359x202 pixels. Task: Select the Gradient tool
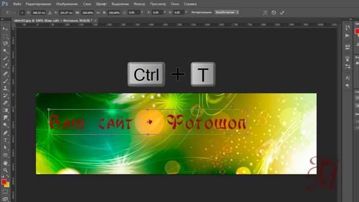6,110
